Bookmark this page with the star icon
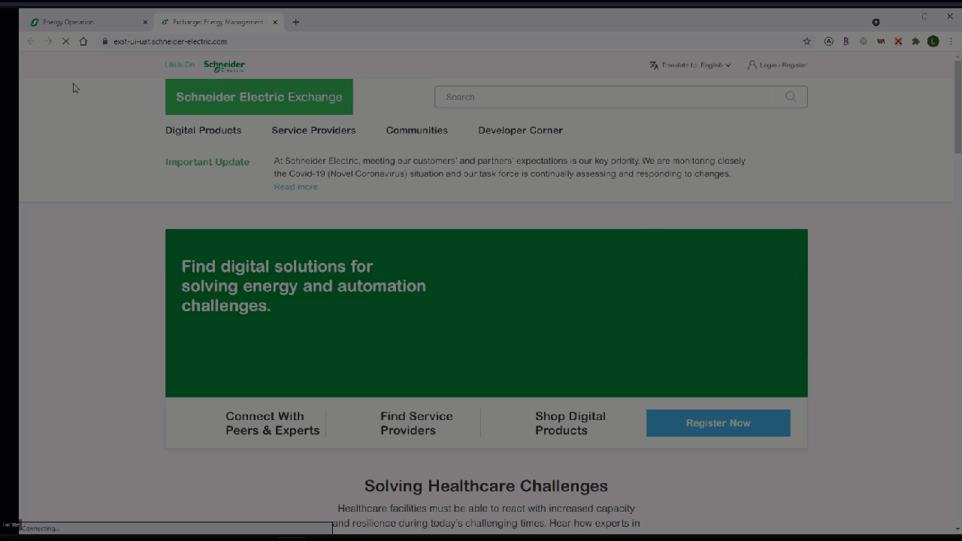The width and height of the screenshot is (962, 541). (807, 41)
